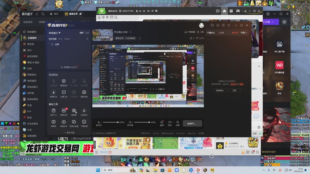Click the search magnifier in YY sidebar toolbar

coord(116,17)
